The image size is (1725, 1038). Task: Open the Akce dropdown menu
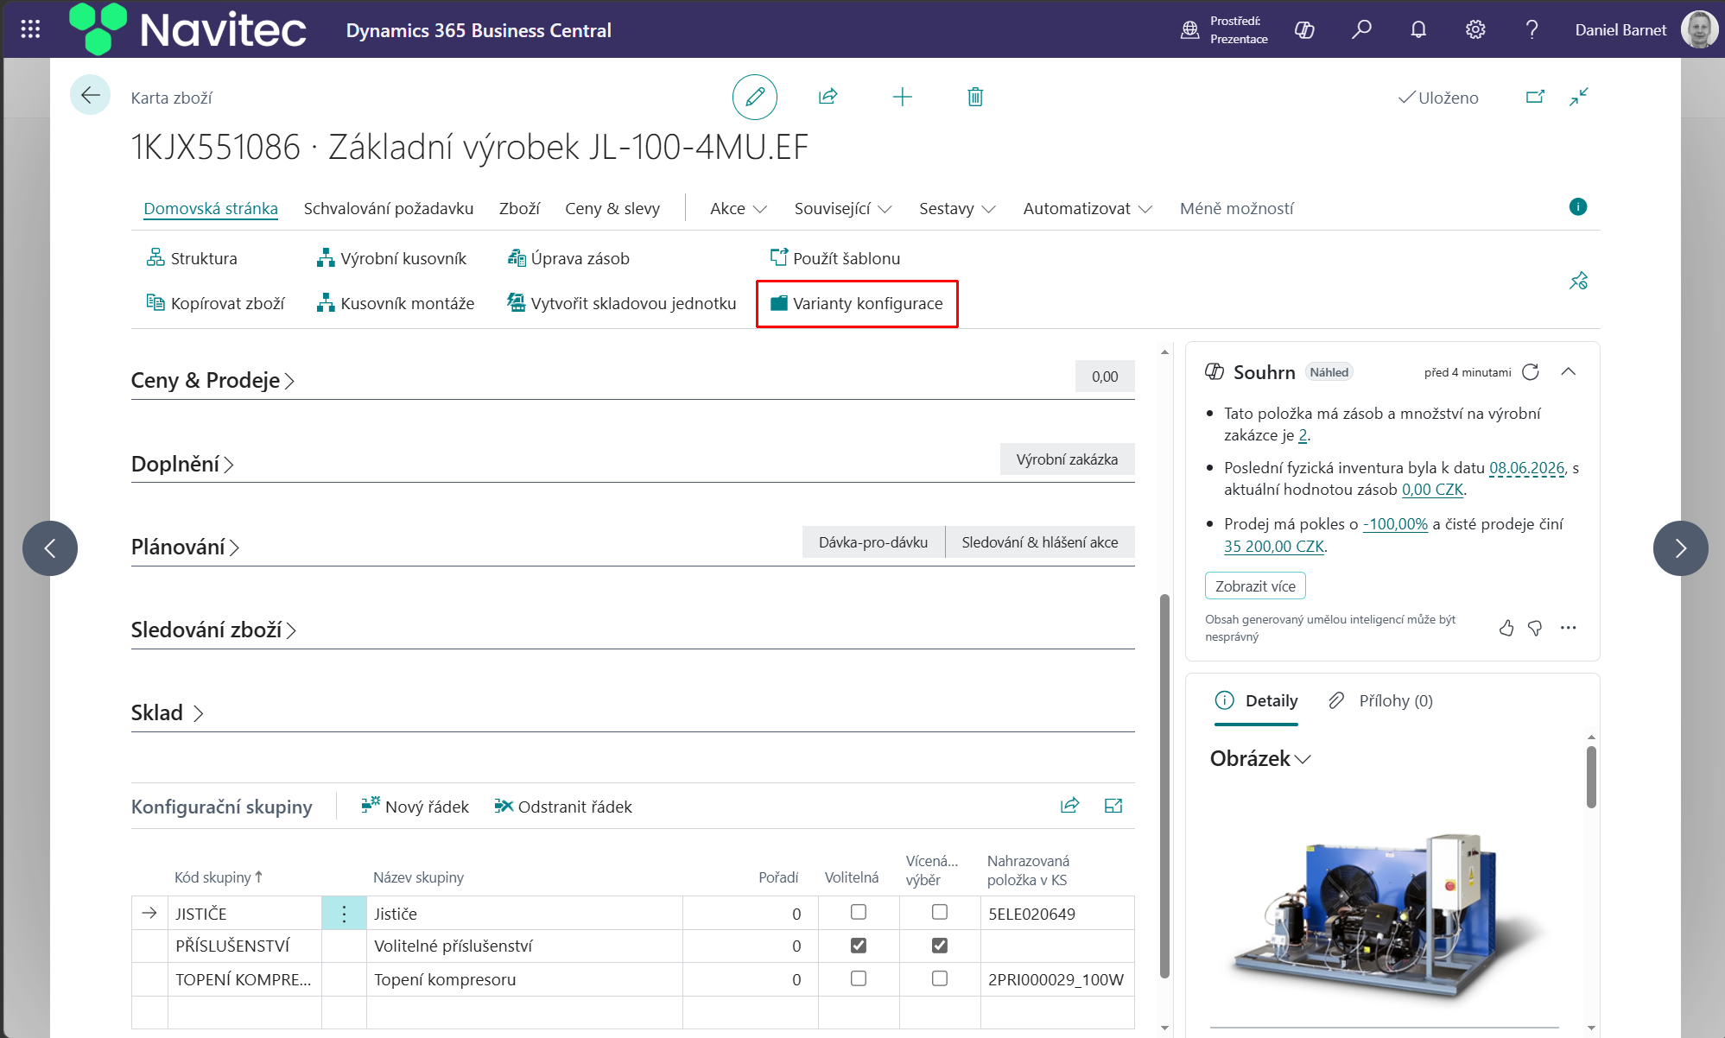pyautogui.click(x=738, y=208)
